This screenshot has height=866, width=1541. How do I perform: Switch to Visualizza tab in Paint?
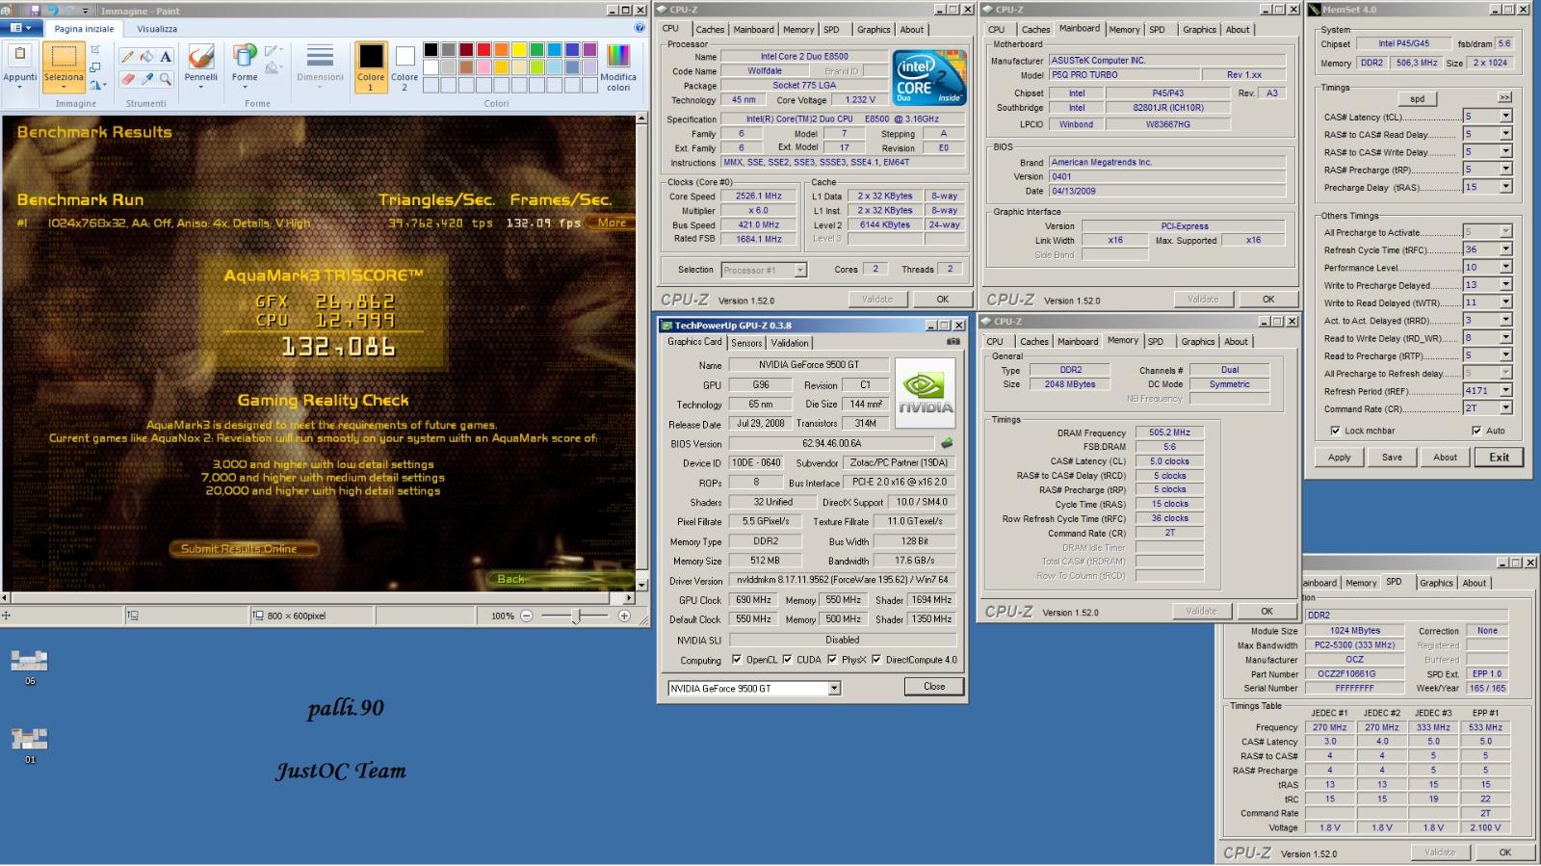(x=156, y=29)
